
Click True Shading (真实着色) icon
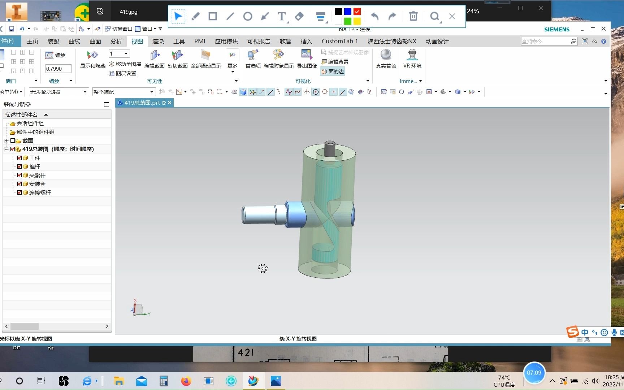pos(386,59)
